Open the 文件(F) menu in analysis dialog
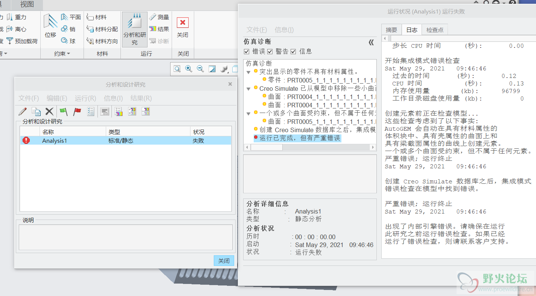The height and width of the screenshot is (296, 536). [x=29, y=98]
